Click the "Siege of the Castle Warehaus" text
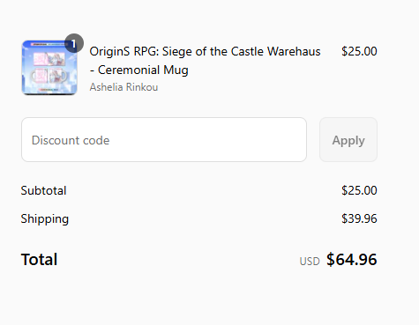Screen dimensions: 419x325 [242, 51]
